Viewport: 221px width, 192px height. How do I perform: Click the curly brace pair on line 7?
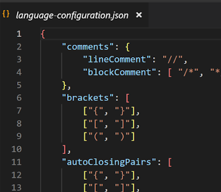(109, 111)
